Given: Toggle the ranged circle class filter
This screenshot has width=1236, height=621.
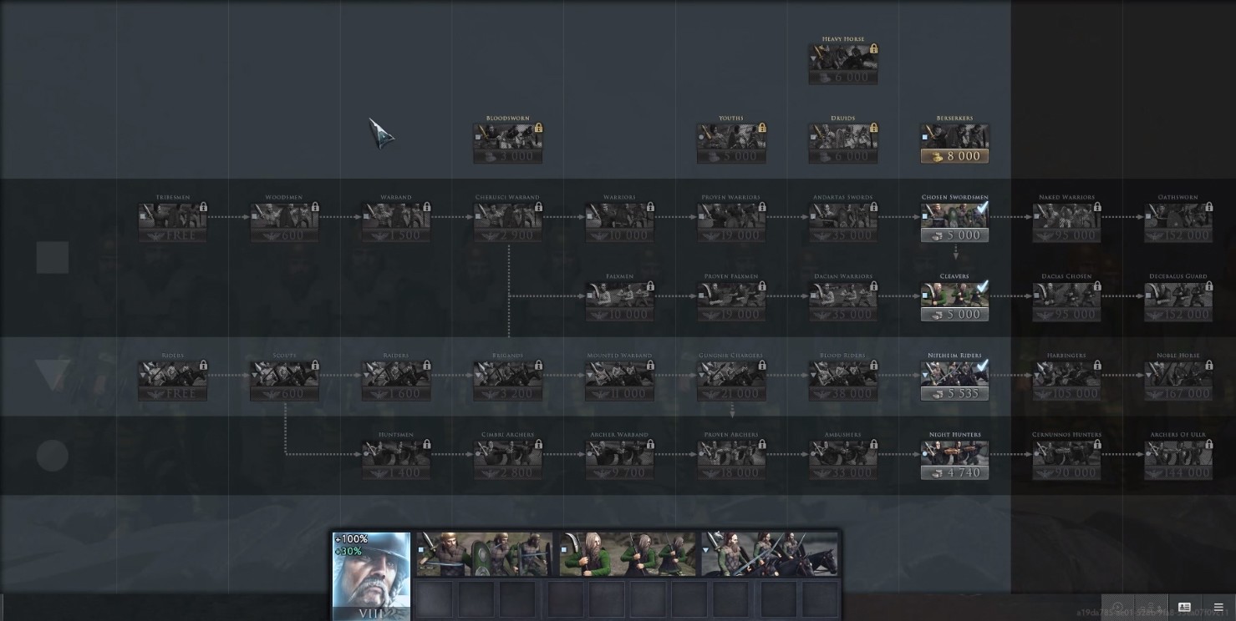Looking at the screenshot, I should point(53,456).
